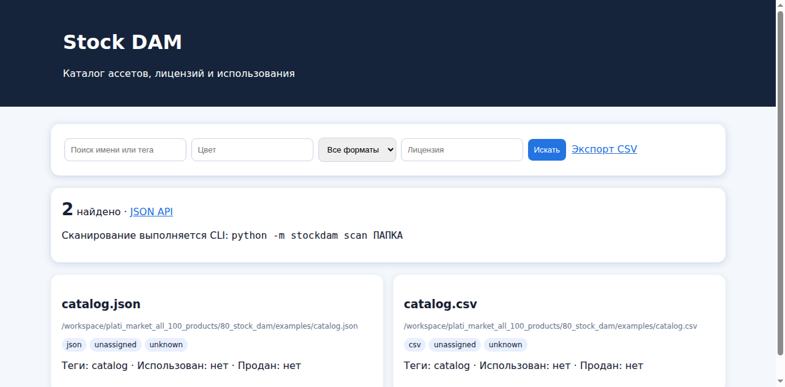Image resolution: width=785 pixels, height=387 pixels.
Task: Click the catalog.csv file path
Action: tap(550, 326)
